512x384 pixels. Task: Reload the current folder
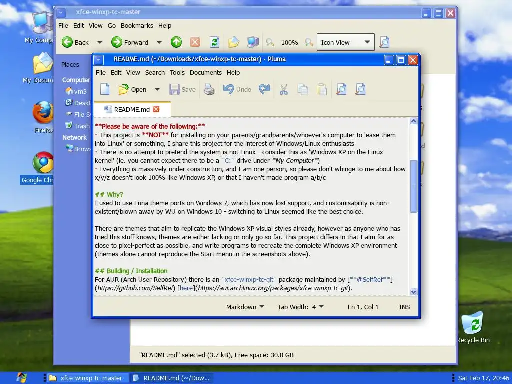coord(214,42)
